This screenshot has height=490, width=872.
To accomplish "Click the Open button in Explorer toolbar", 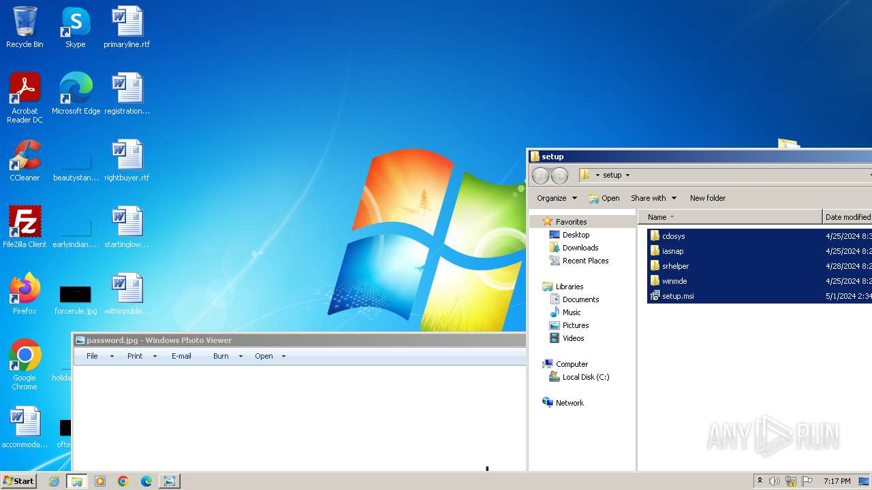I will point(604,198).
